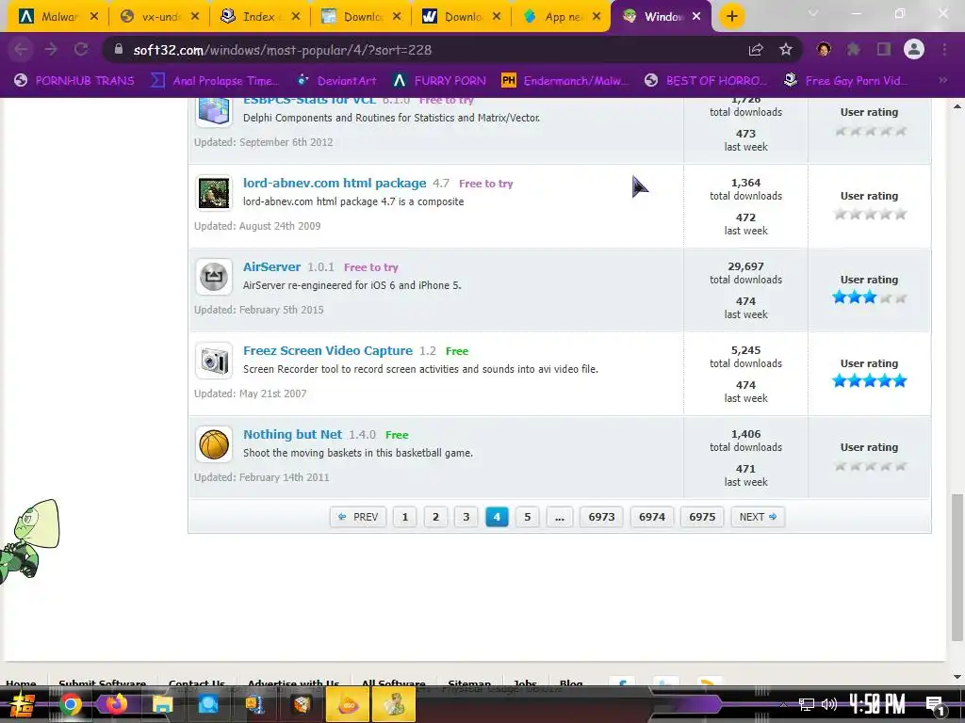Viewport: 965px width, 723px height.
Task: Close the Malwar tab
Action: [94, 17]
